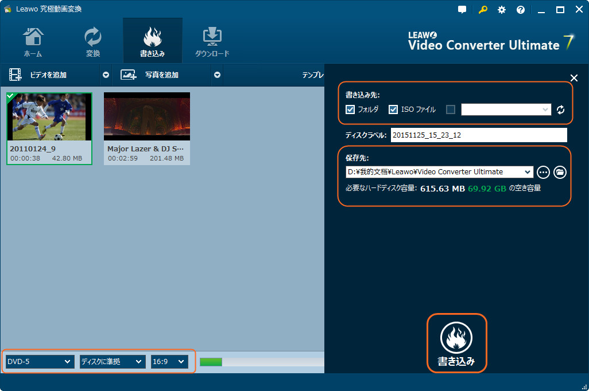Select the soccer video thumbnail 20110124_9
This screenshot has width=589, height=391.
click(x=49, y=128)
